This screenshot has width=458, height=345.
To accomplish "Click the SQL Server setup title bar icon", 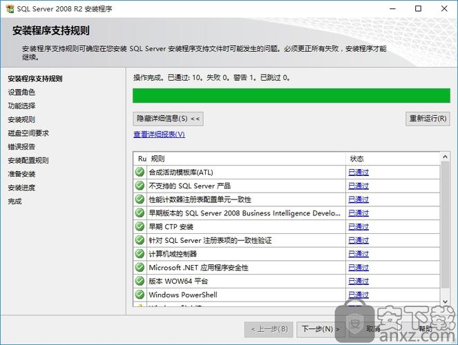I will pyautogui.click(x=10, y=9).
